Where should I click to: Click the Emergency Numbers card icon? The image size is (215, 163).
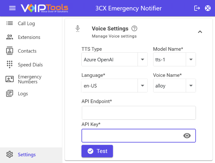tap(10, 79)
